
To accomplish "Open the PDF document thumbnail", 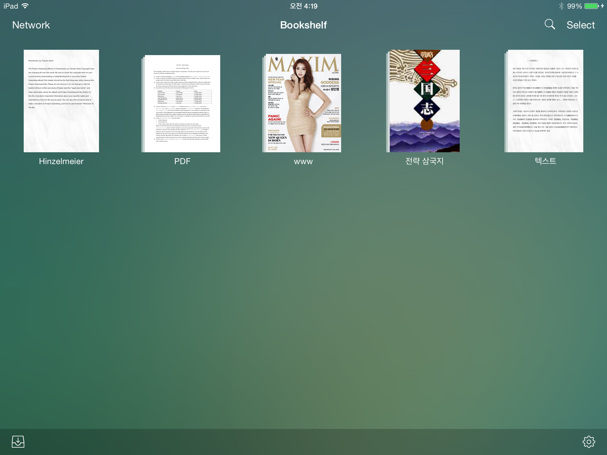I will 182,103.
